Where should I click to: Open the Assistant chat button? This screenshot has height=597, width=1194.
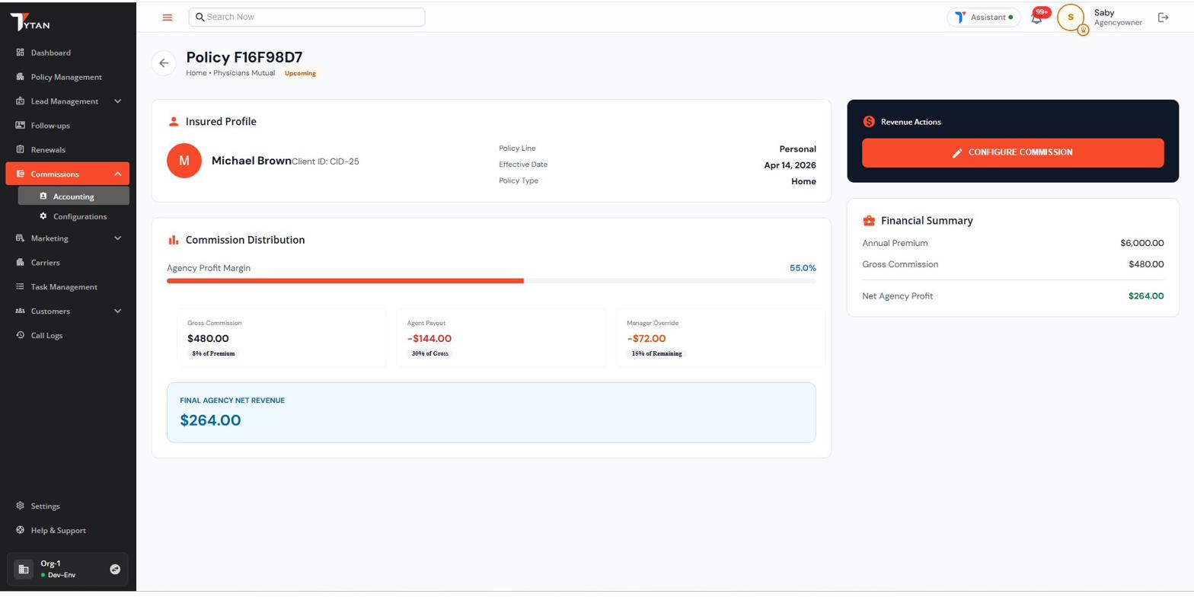[x=983, y=18]
